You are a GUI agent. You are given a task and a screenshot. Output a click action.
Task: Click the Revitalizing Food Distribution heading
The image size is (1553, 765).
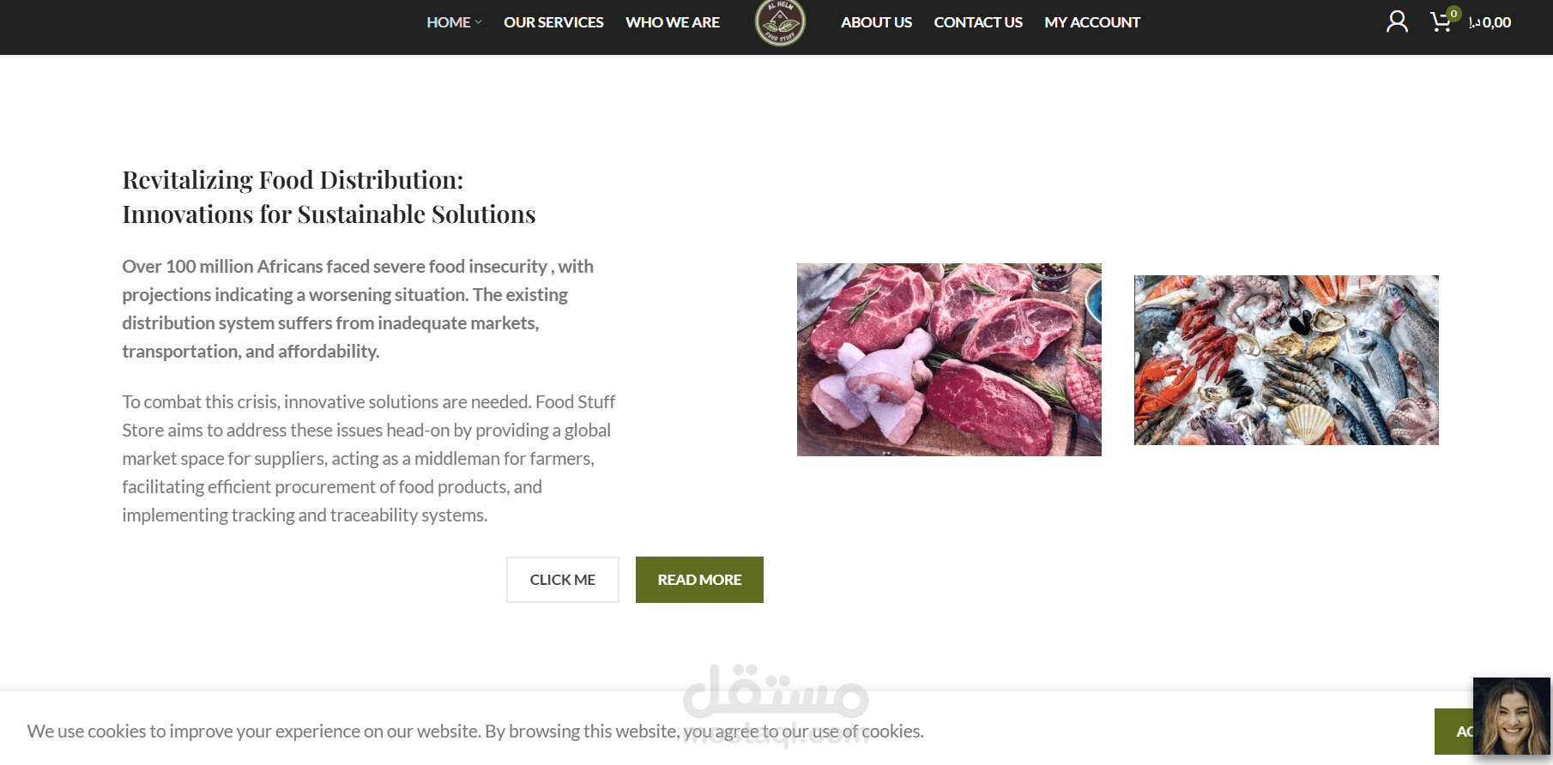click(329, 196)
